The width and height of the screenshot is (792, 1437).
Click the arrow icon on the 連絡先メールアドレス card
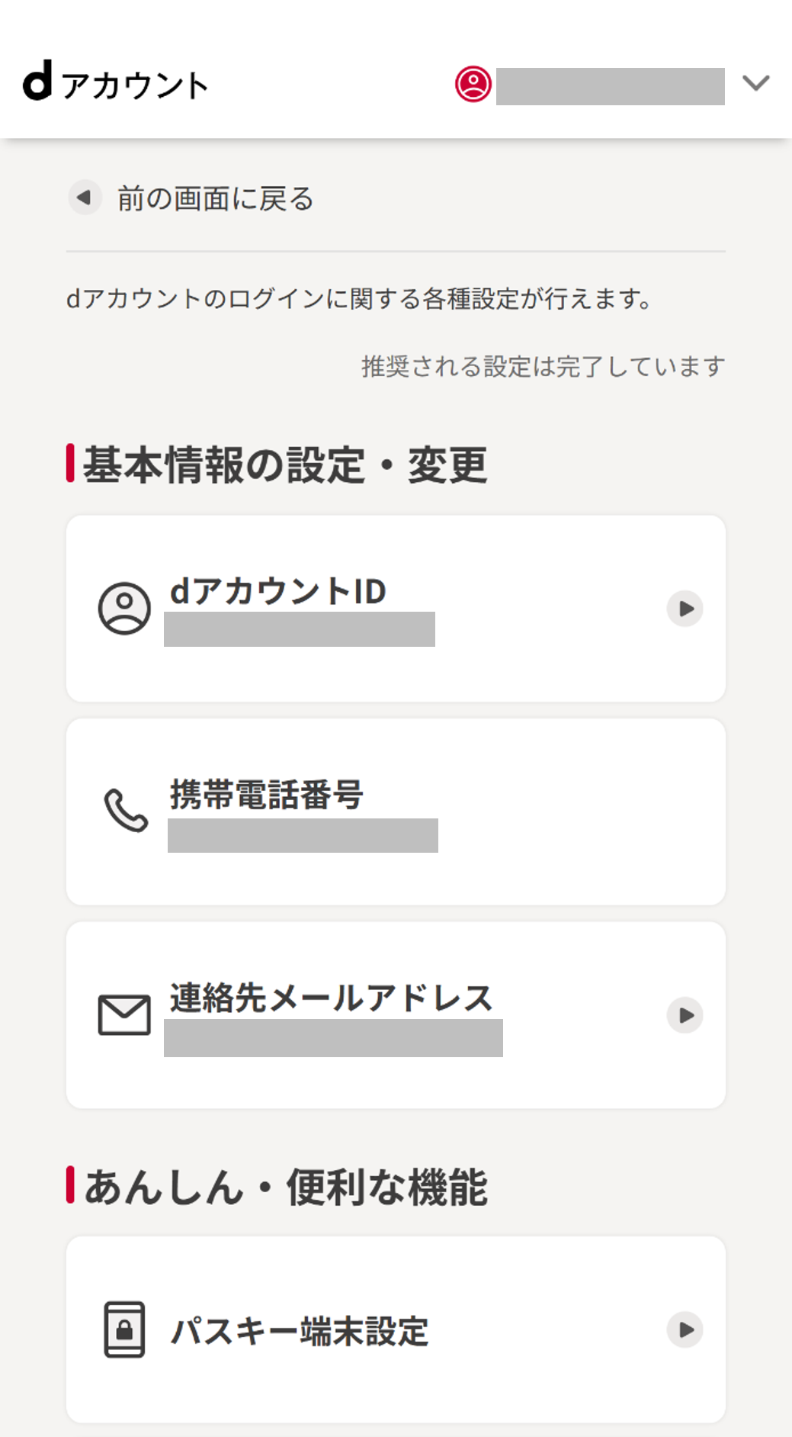click(x=687, y=1015)
